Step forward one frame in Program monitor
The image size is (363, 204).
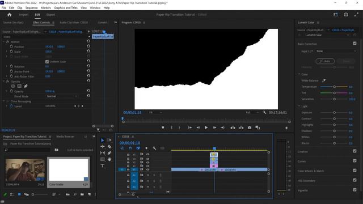(214, 127)
